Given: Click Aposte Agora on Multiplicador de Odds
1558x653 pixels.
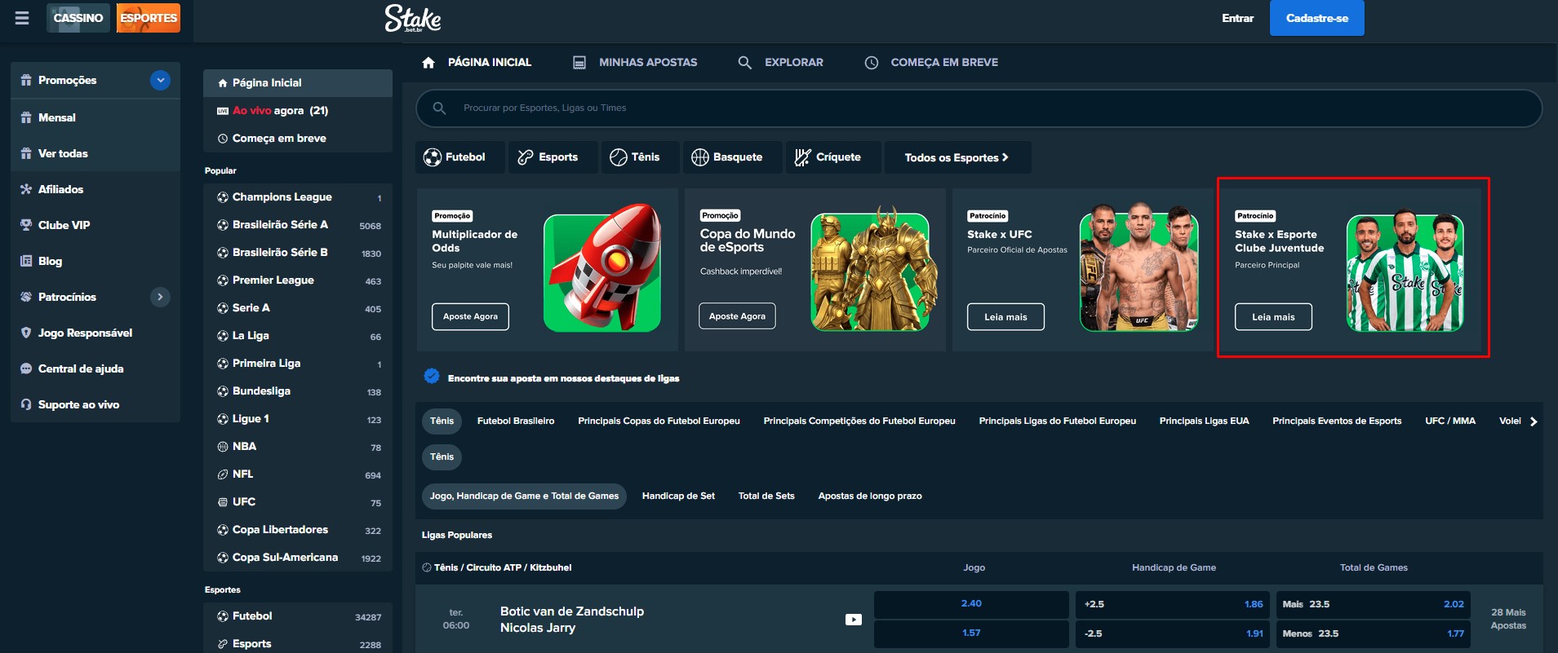Looking at the screenshot, I should [470, 316].
